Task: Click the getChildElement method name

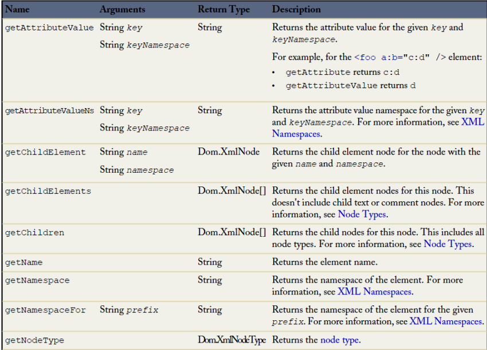Action: [45, 152]
